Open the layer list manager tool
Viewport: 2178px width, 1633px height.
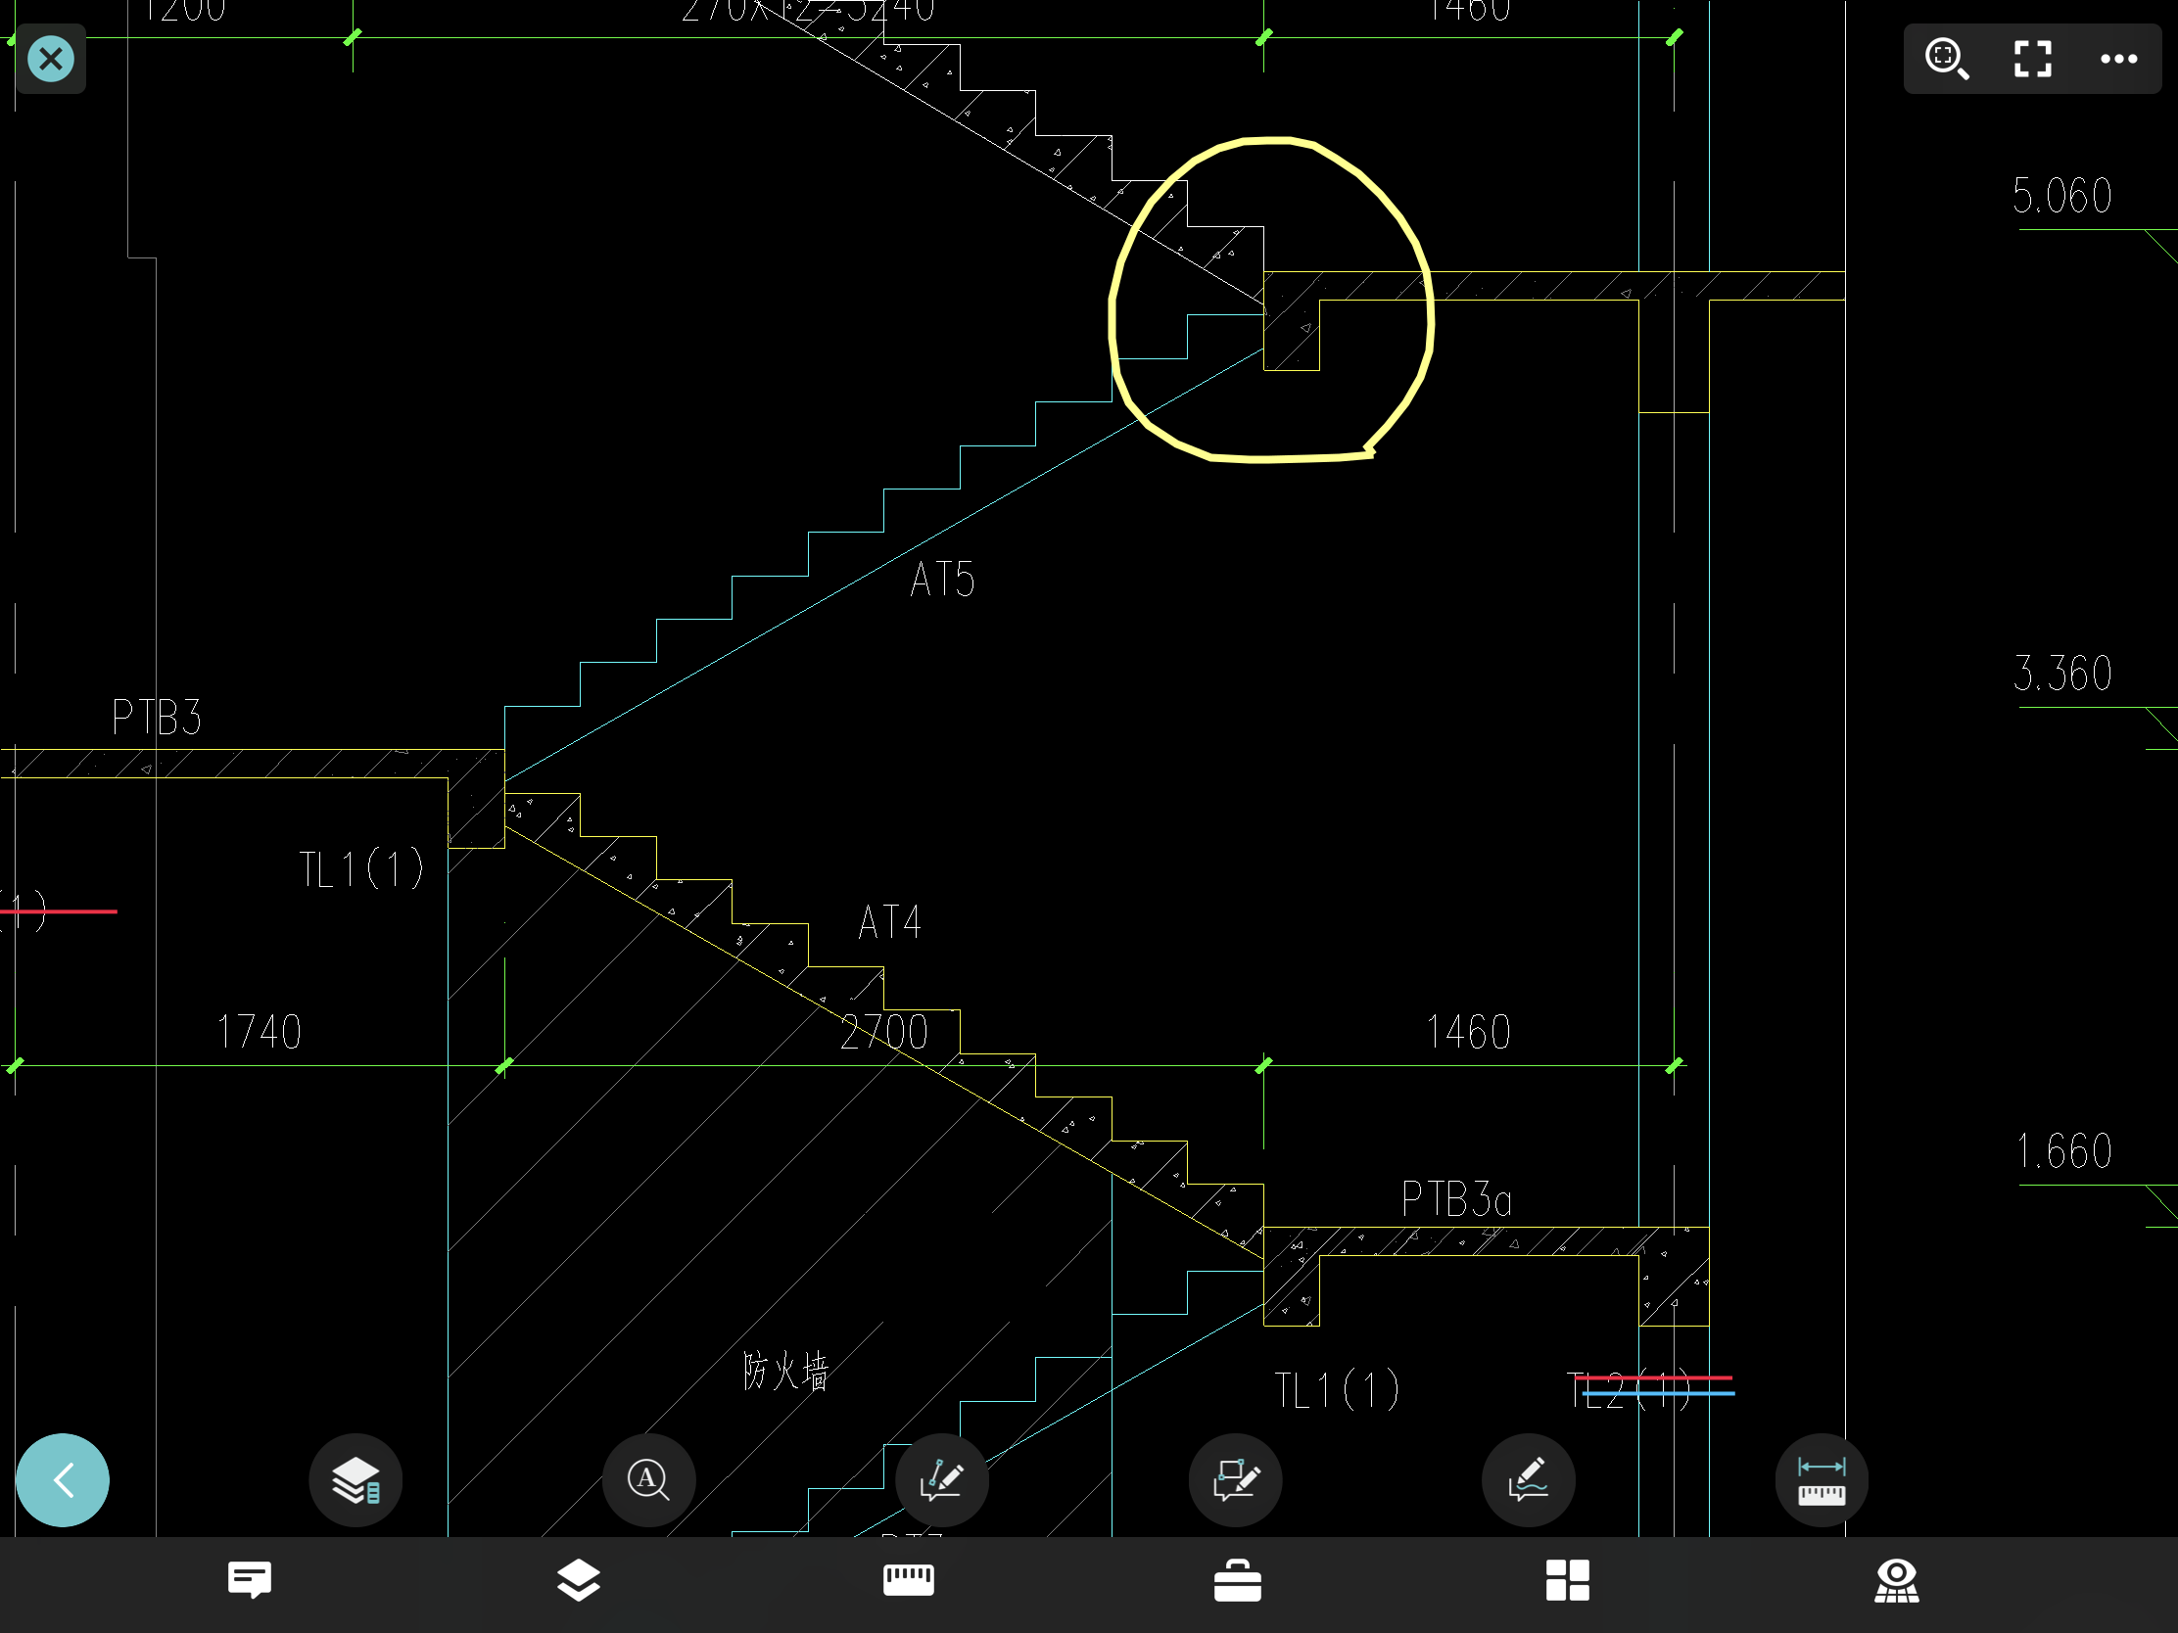pos(355,1479)
